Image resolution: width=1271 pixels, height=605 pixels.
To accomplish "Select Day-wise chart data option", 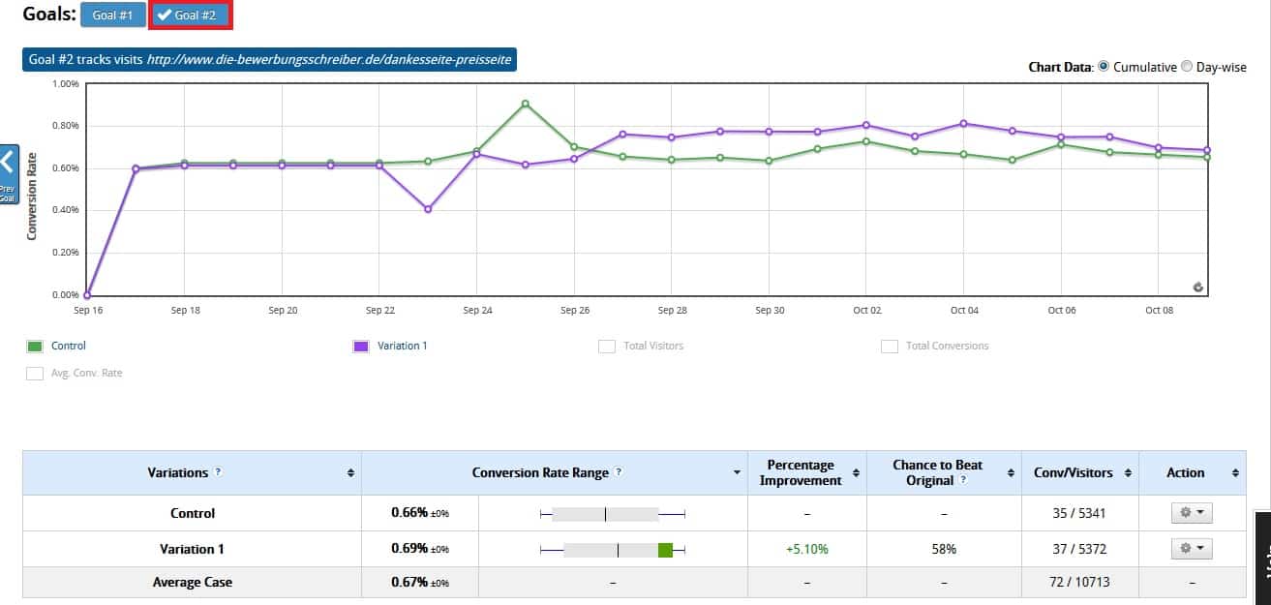I will 1187,67.
